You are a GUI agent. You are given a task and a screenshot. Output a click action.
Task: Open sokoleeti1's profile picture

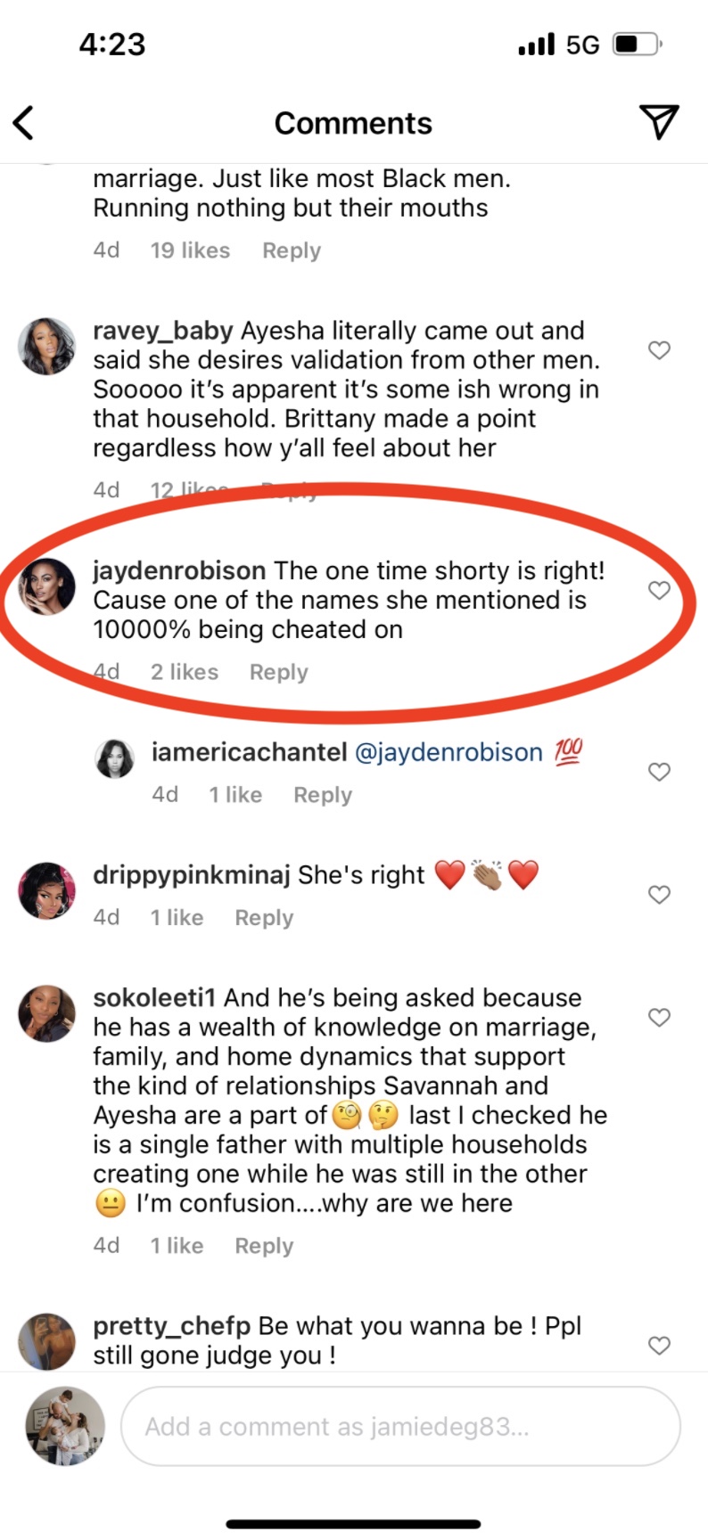(47, 1013)
